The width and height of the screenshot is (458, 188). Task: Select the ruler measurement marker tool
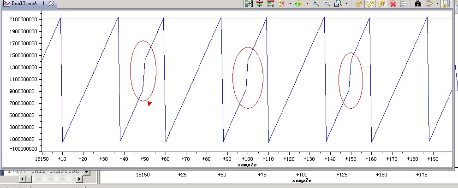(x=282, y=4)
